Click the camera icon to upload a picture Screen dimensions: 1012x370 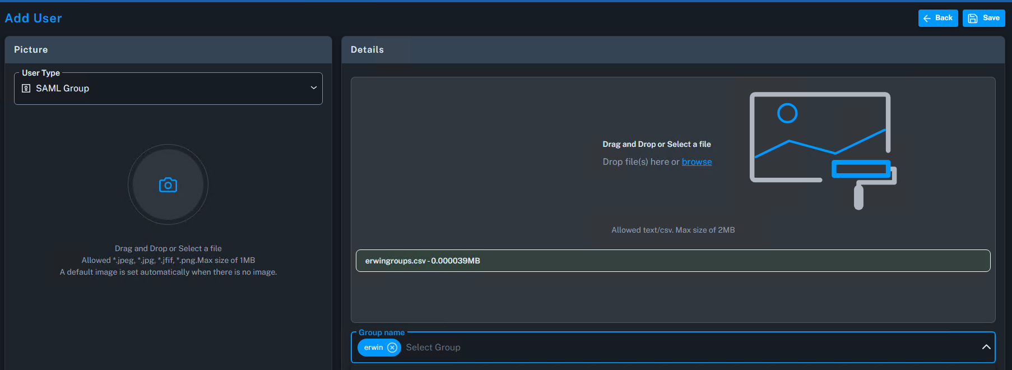pyautogui.click(x=168, y=185)
